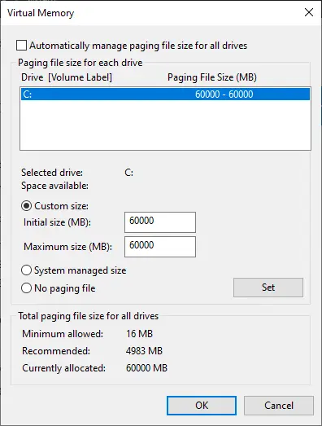The height and width of the screenshot is (426, 322).
Task: Click empty area of the drive list box
Action: 165,125
